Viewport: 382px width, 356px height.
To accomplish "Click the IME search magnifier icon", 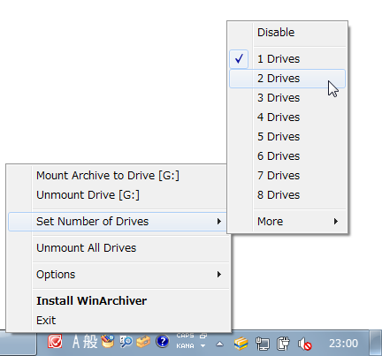I will point(126,342).
